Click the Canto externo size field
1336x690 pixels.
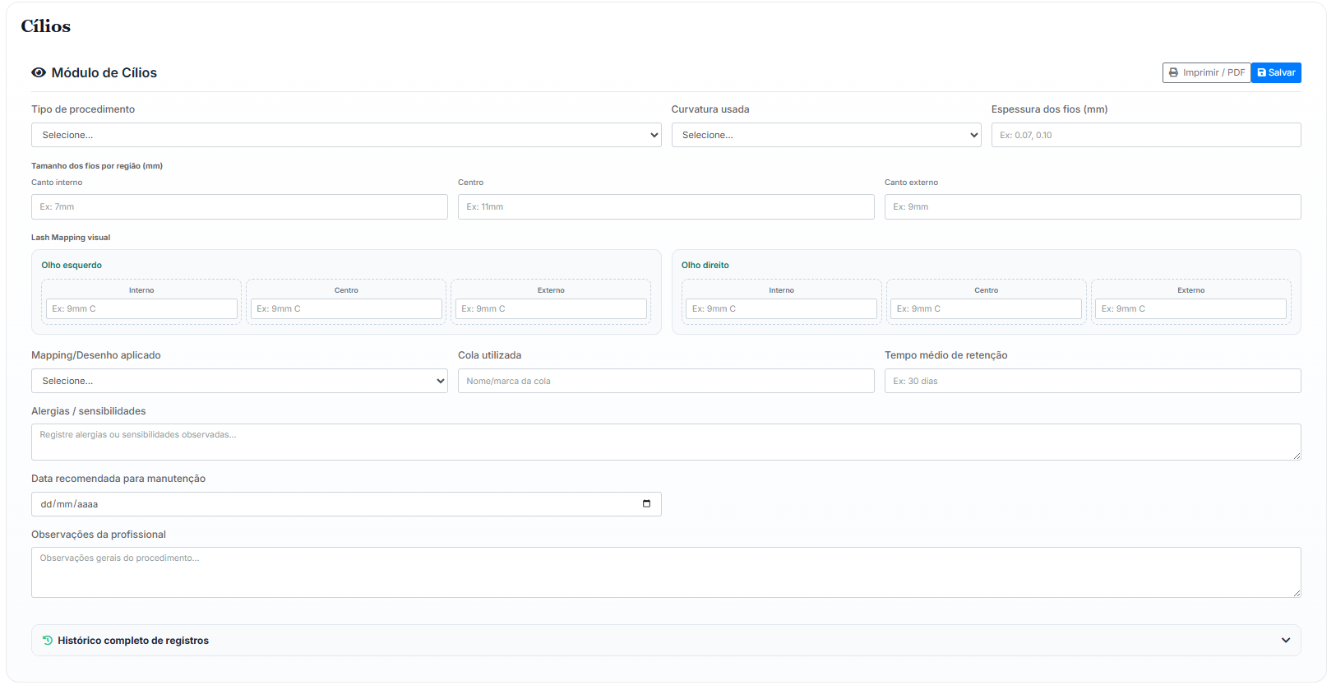point(1093,206)
